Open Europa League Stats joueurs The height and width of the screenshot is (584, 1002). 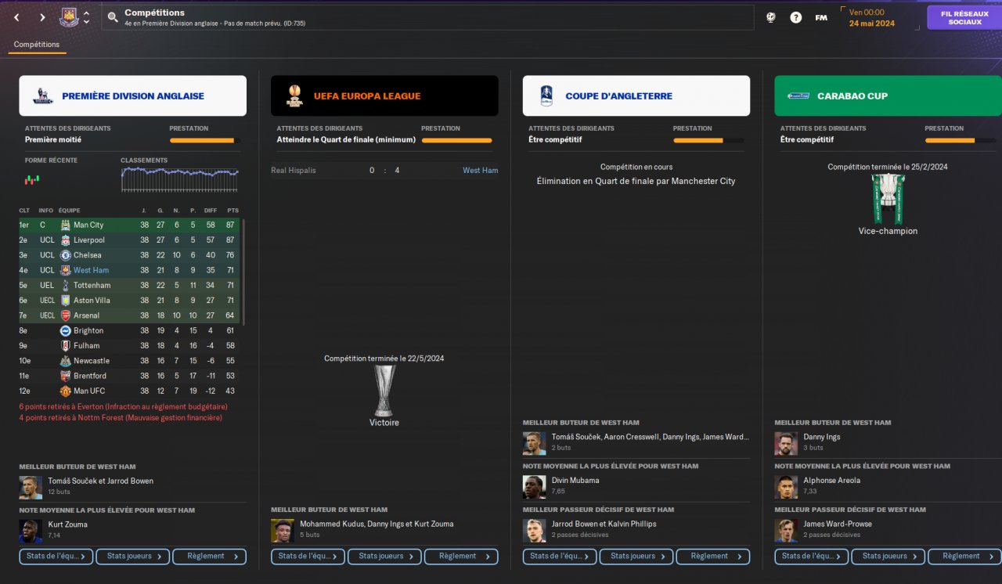[384, 557]
